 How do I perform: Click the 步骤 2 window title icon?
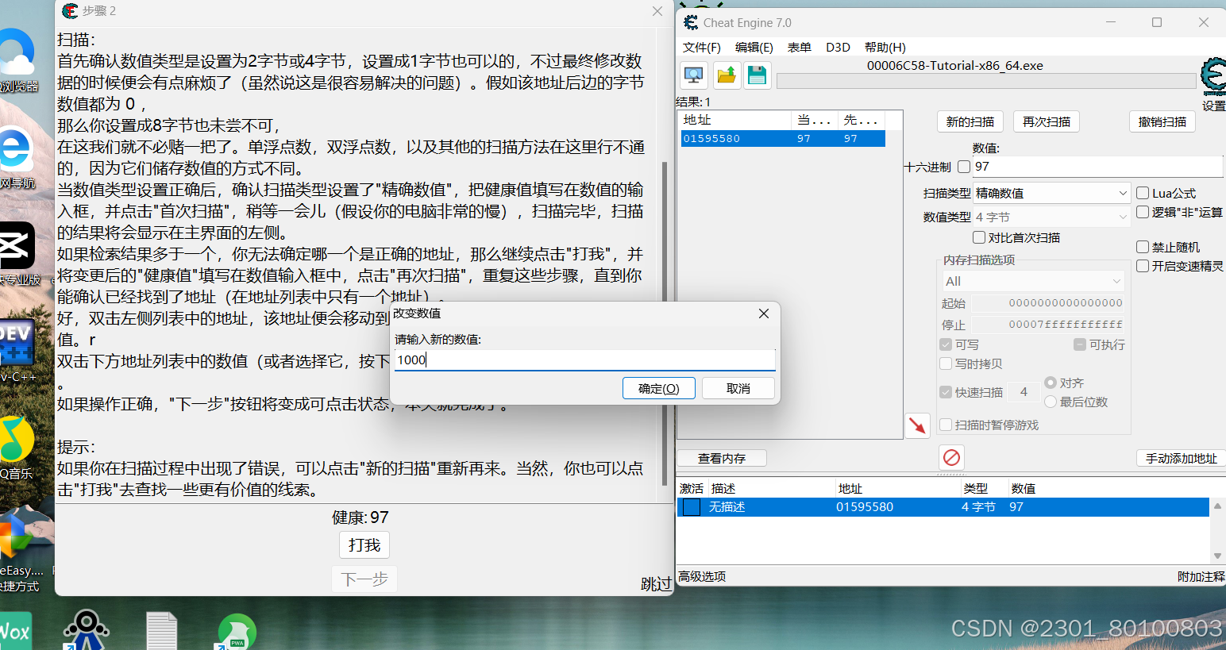70,10
